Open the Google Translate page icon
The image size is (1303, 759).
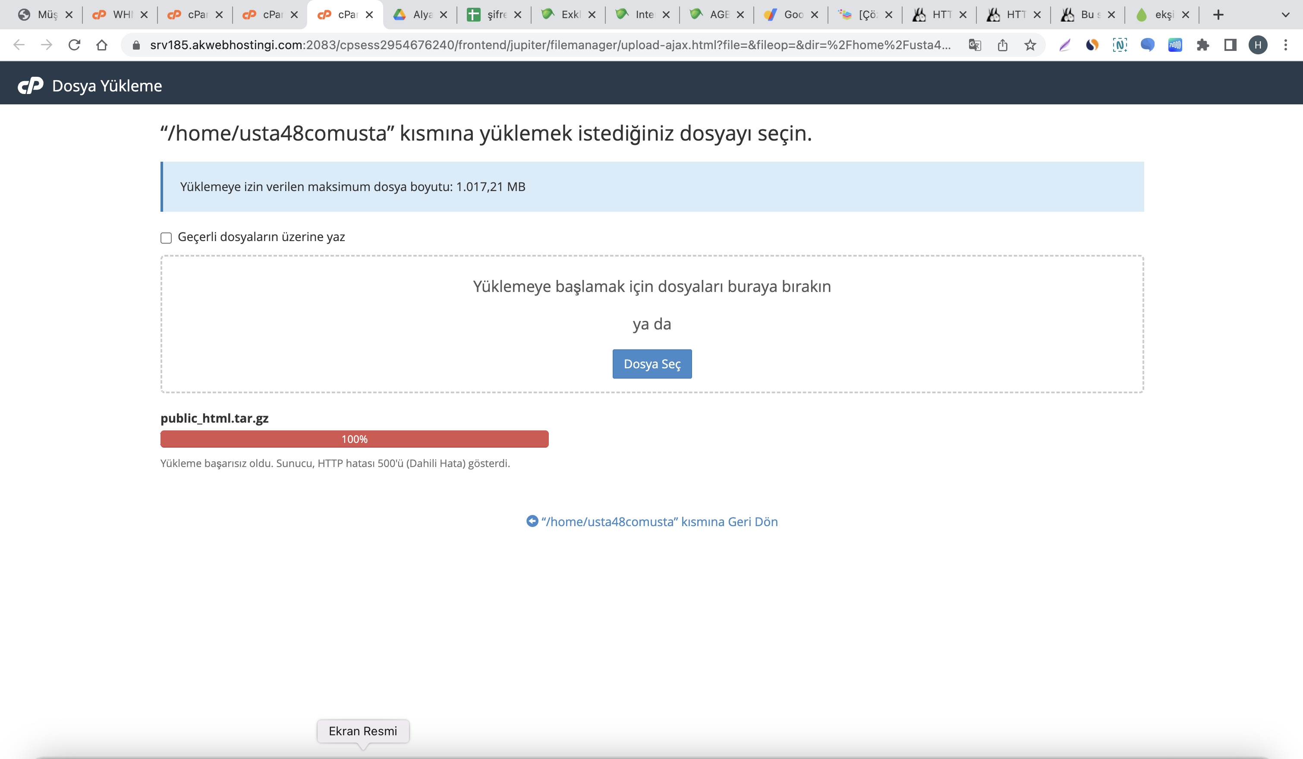[x=975, y=45]
